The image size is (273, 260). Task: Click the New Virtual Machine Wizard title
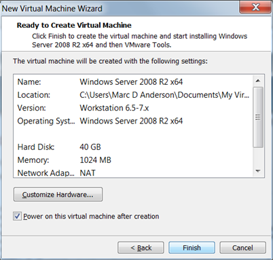tap(52, 8)
